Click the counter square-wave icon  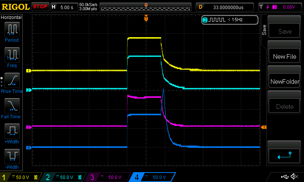(217, 20)
